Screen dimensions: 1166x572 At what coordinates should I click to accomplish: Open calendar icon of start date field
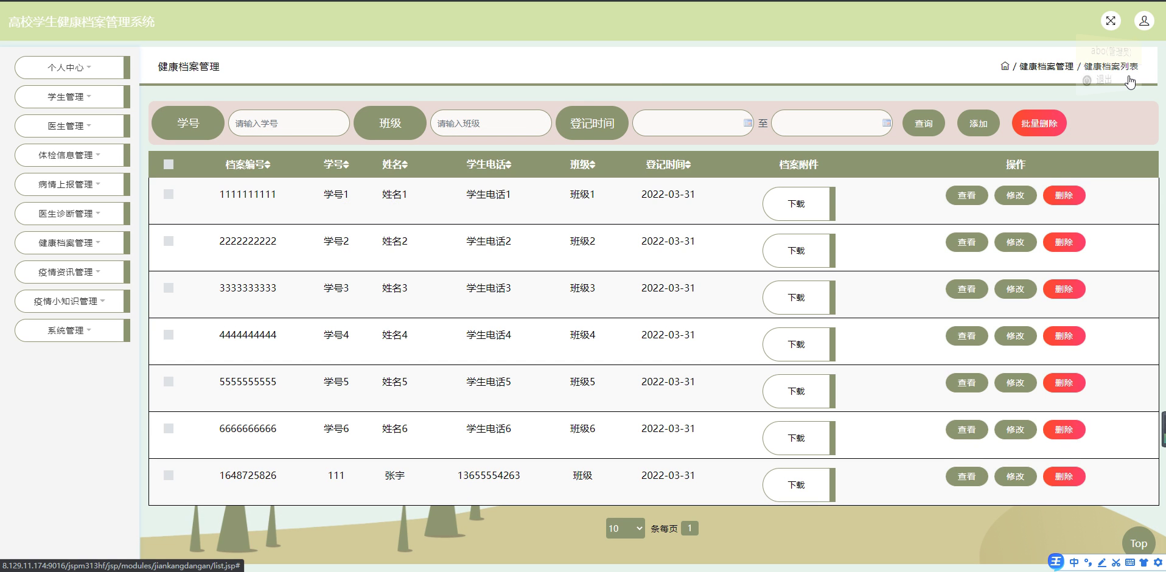[x=748, y=123]
